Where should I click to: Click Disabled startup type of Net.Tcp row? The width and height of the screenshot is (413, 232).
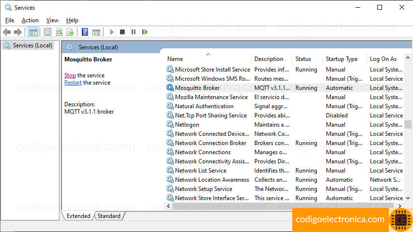pos(337,116)
